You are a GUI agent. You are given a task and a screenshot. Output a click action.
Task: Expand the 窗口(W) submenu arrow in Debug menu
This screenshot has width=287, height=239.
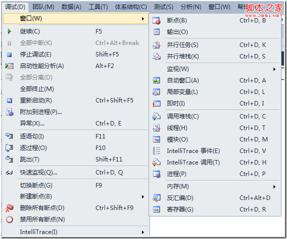143,18
